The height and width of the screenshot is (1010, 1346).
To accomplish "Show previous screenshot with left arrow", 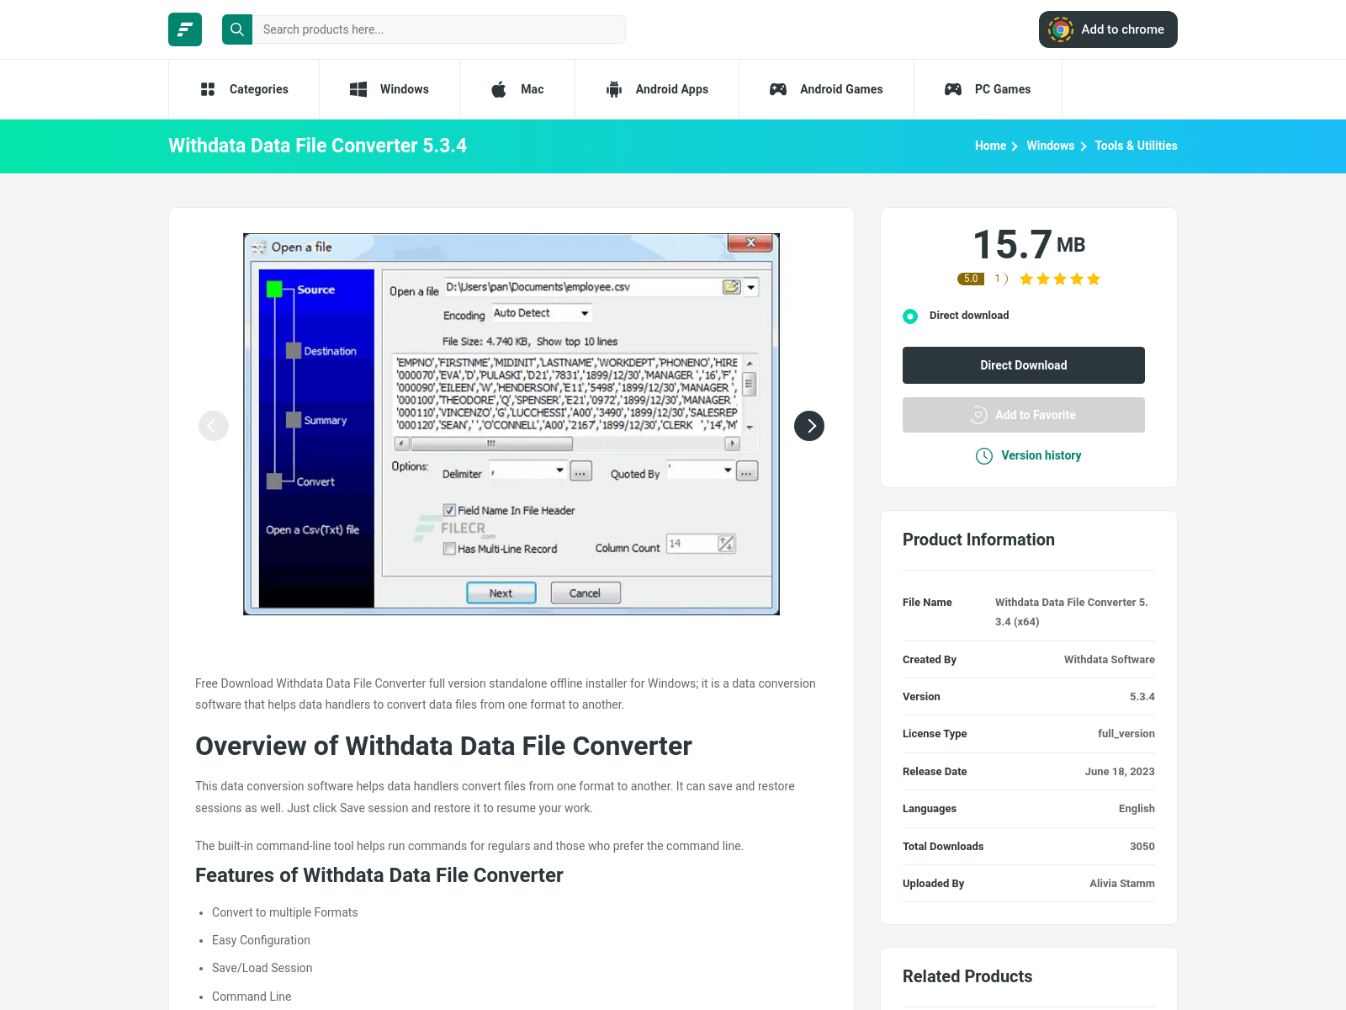I will pos(214,426).
